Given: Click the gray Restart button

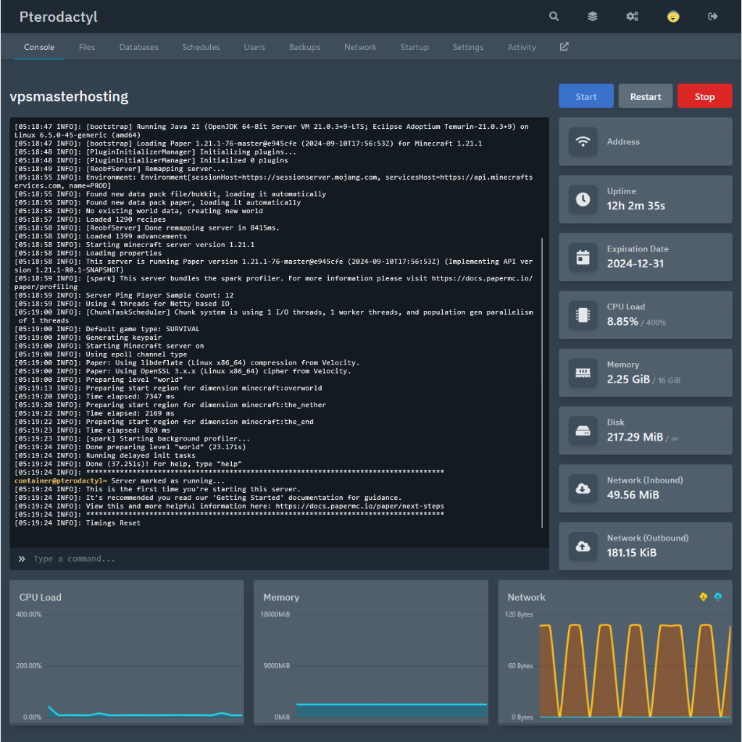Looking at the screenshot, I should click(x=645, y=96).
